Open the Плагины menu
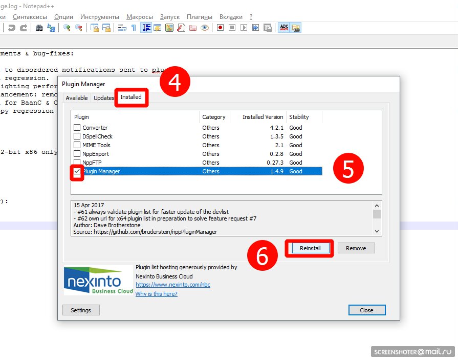Screen dimensions: 458x360 200,17
